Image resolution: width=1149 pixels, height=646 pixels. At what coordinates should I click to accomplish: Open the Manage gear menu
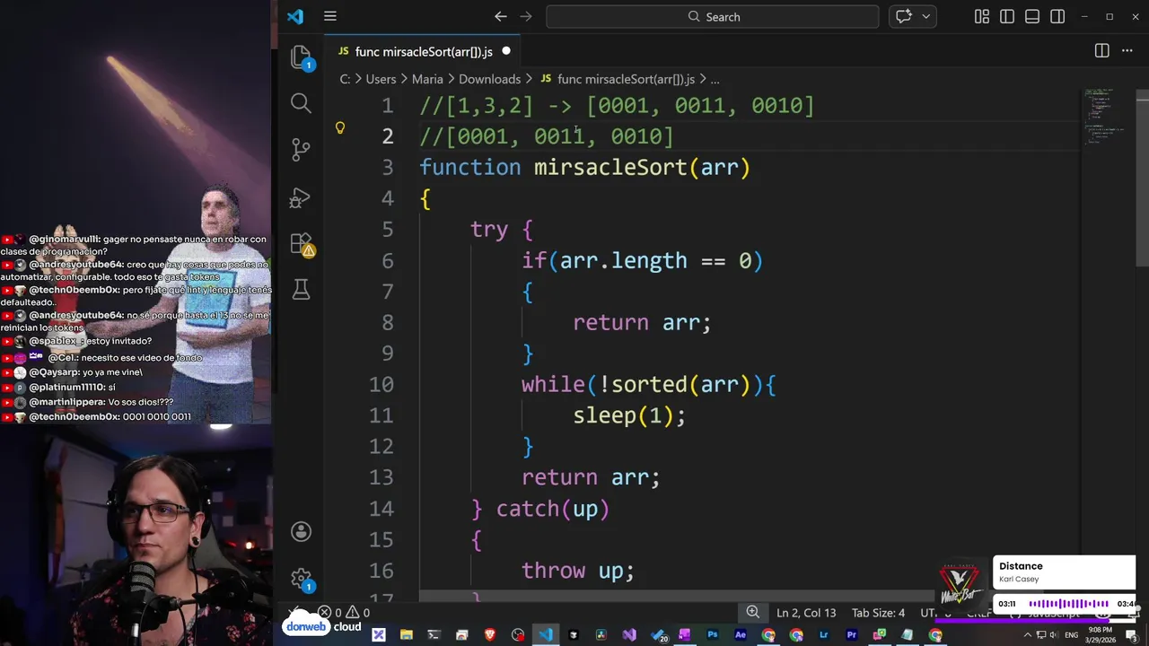coord(301,579)
